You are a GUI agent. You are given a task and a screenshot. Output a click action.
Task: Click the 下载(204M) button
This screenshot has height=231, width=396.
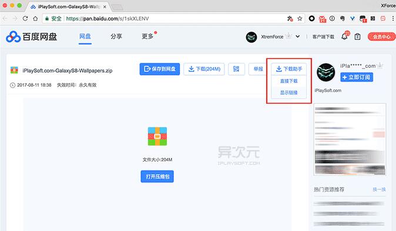204,69
